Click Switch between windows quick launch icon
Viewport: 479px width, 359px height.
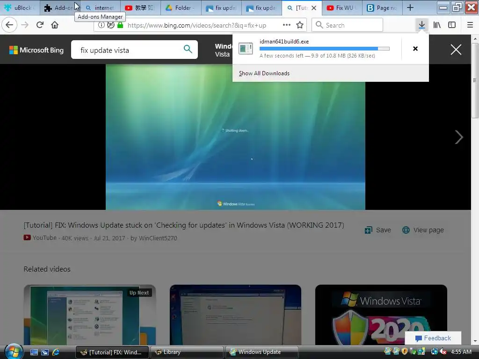point(45,352)
